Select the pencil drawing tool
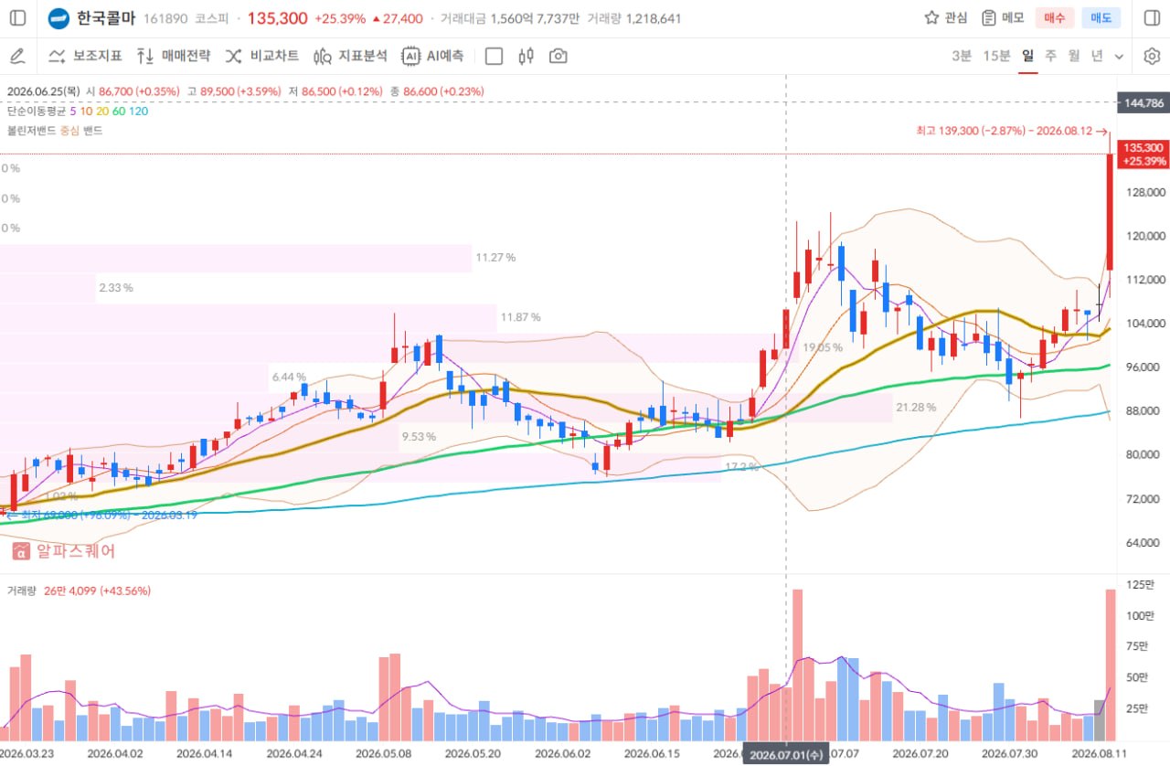Image resolution: width=1170 pixels, height=766 pixels. click(x=17, y=56)
